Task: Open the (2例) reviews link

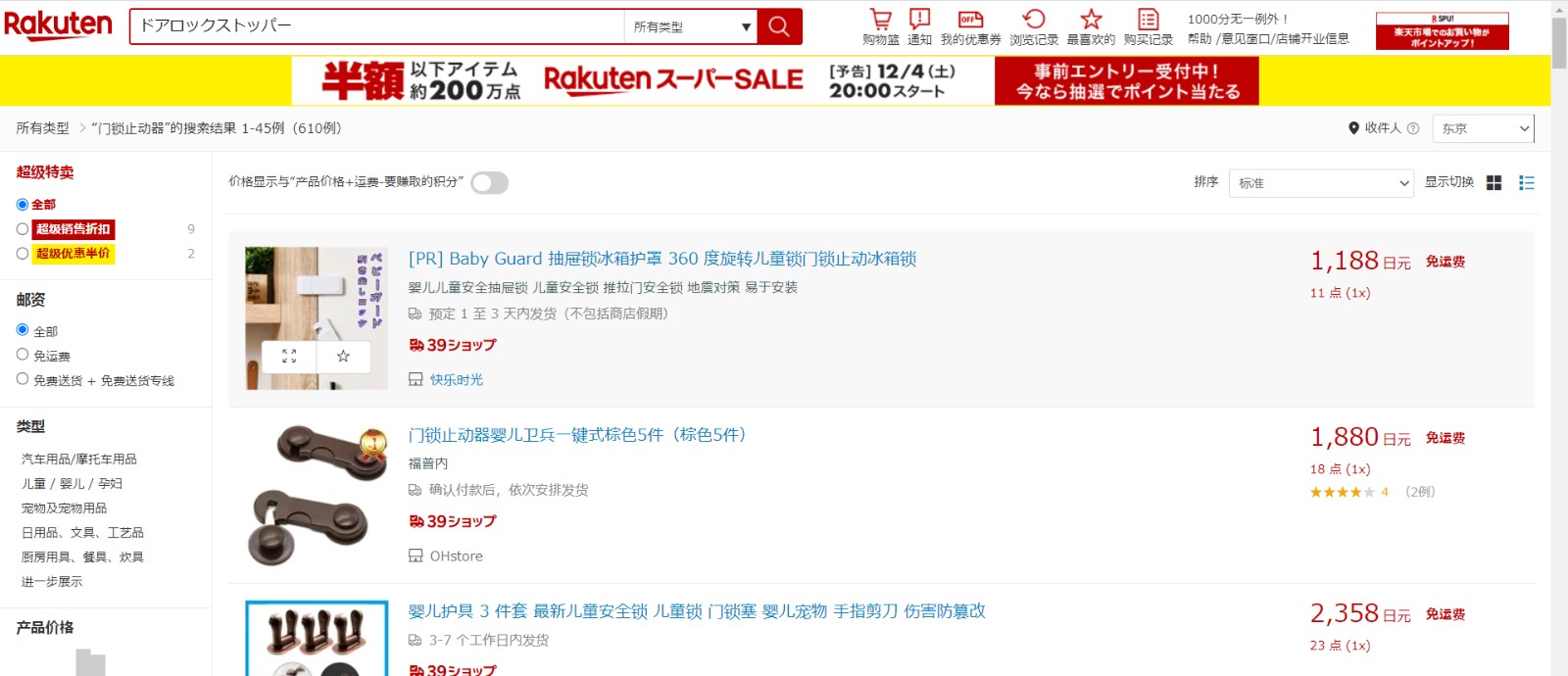Action: coord(1420,492)
